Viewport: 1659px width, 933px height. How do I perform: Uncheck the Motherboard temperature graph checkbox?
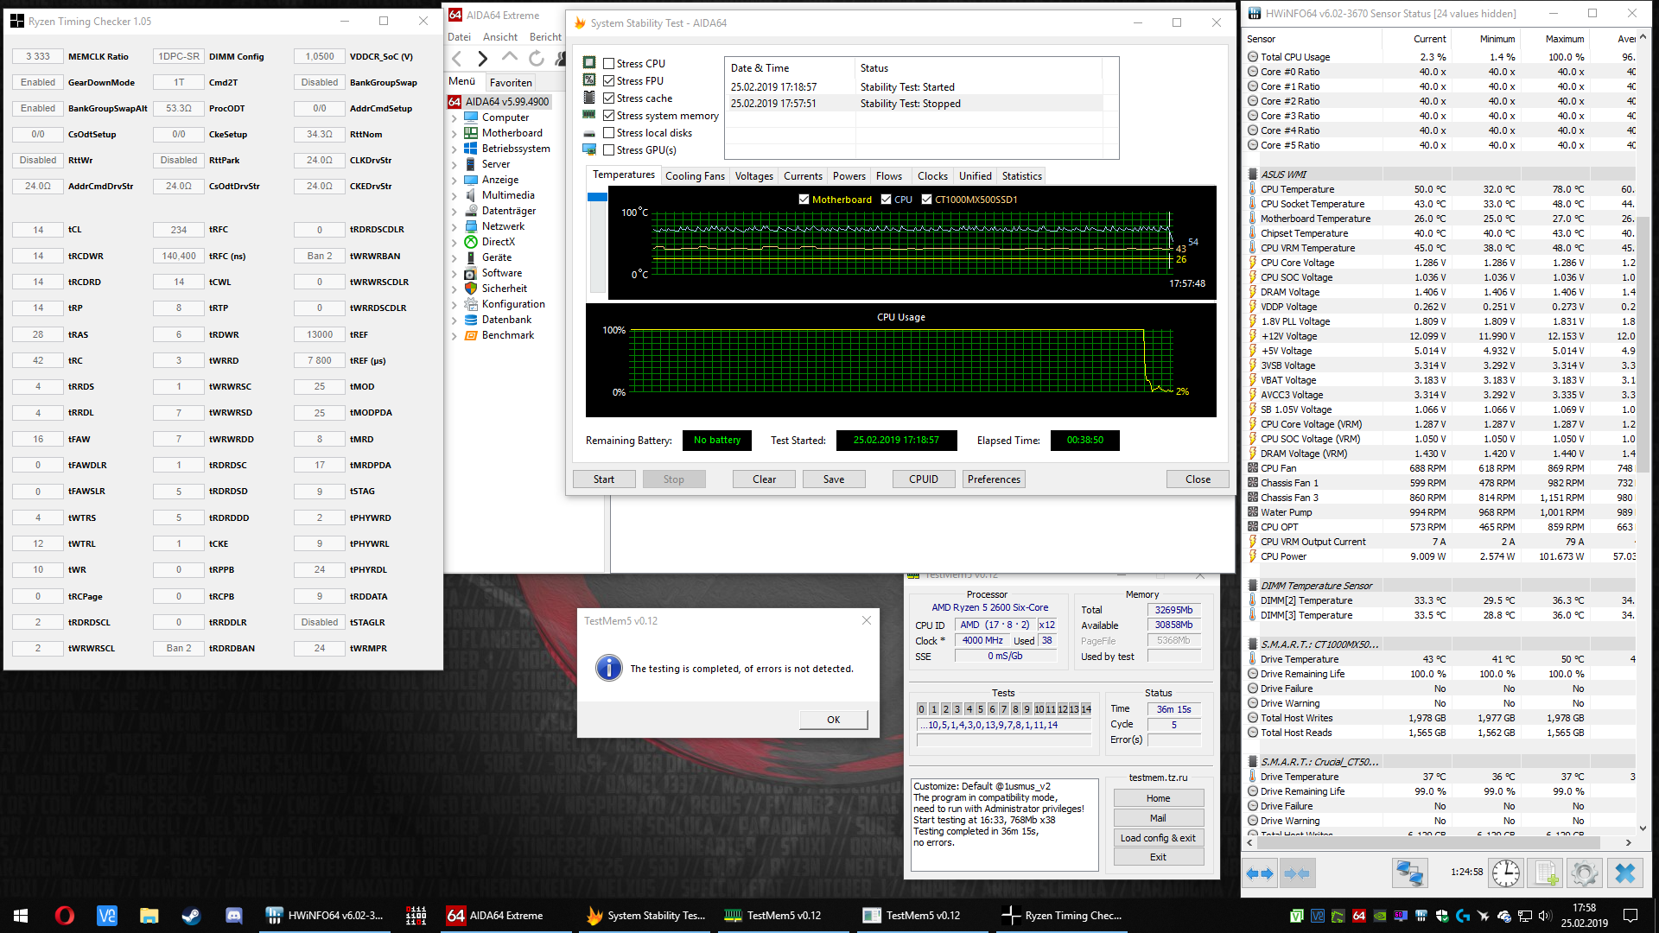(x=804, y=200)
